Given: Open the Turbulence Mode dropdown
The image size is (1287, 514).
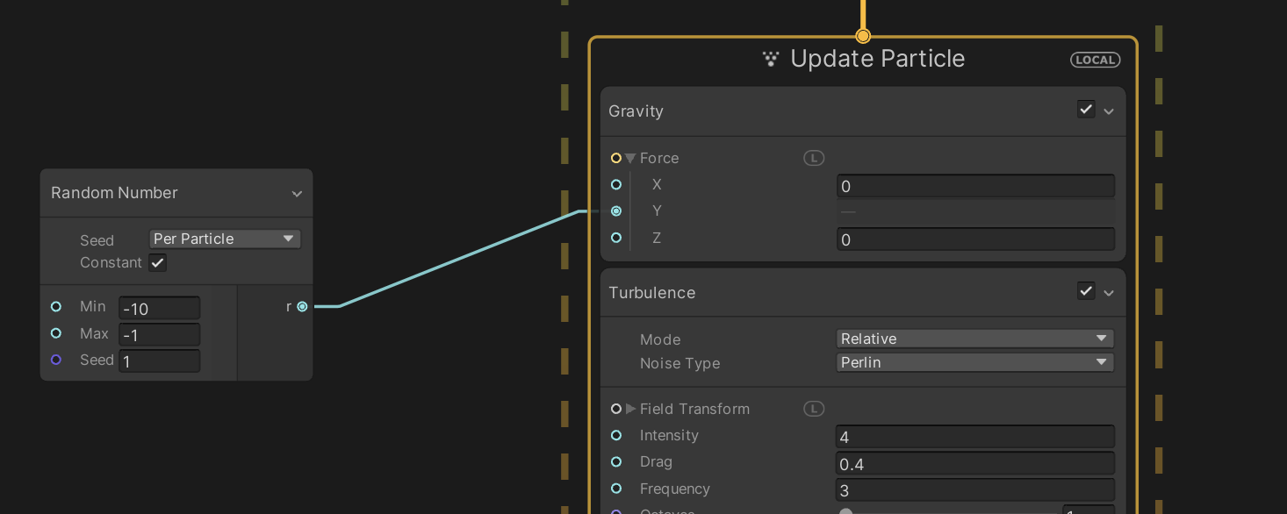Looking at the screenshot, I should point(974,339).
